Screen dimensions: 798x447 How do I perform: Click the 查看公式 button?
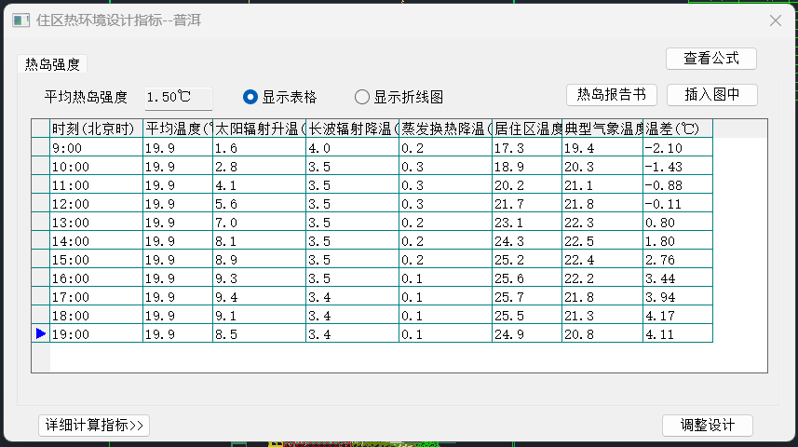[710, 58]
